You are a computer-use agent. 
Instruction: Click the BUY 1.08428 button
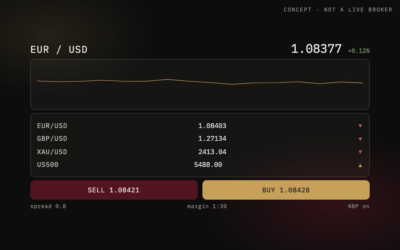(286, 190)
